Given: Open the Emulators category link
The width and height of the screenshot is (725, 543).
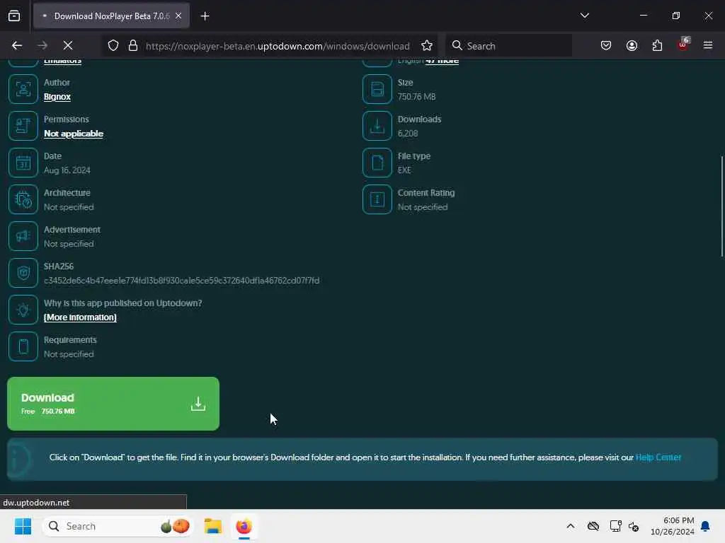Looking at the screenshot, I should click(x=62, y=61).
